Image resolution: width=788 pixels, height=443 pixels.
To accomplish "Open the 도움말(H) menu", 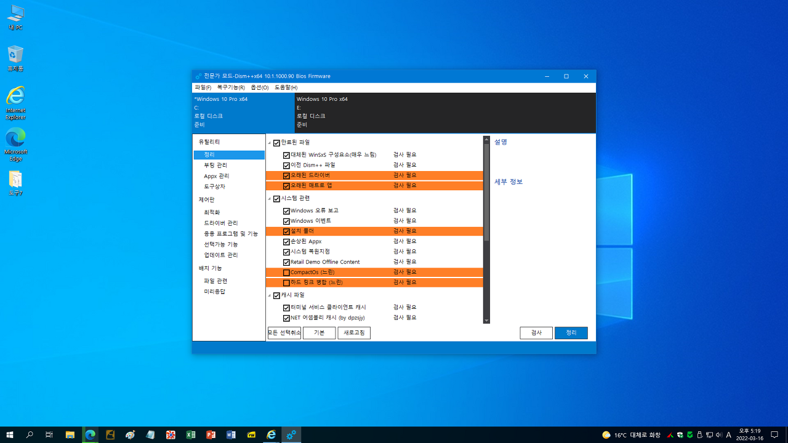I will click(x=286, y=87).
